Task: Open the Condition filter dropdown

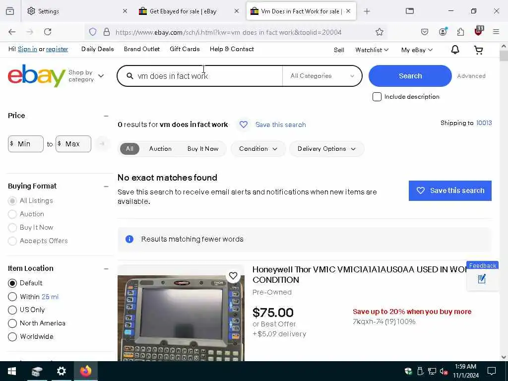Action: click(258, 149)
